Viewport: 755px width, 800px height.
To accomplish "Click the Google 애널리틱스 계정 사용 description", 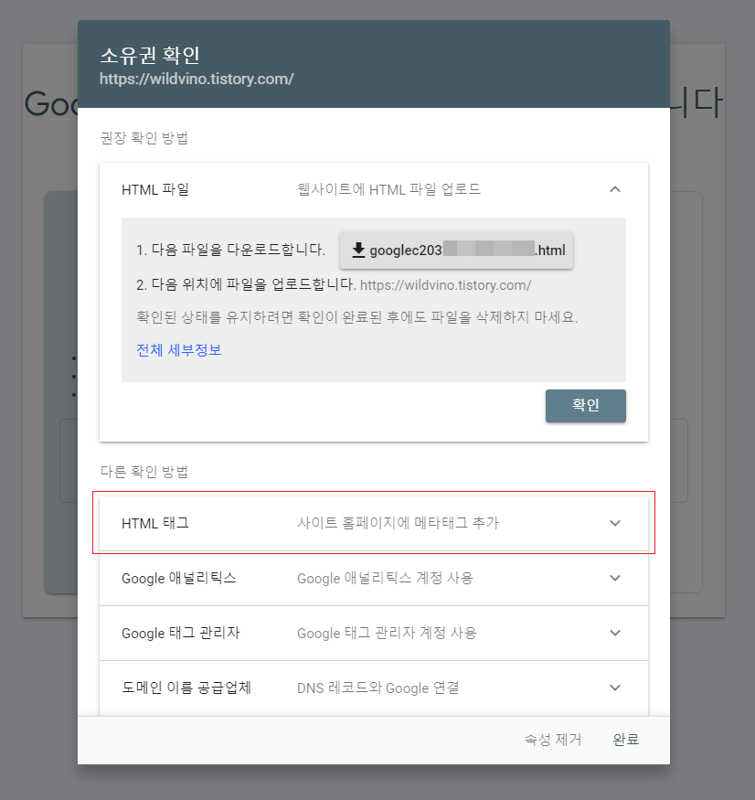I will (385, 578).
